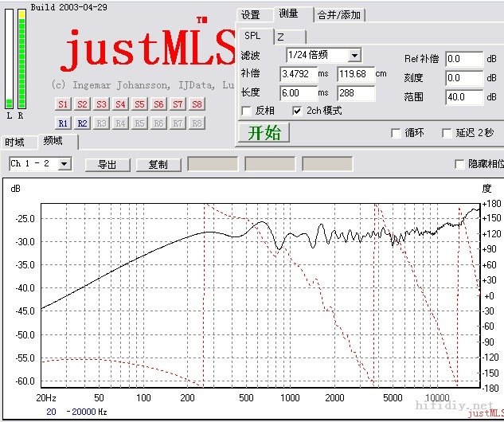The image size is (504, 422).
Task: Click the first empty grey field after 复制
Action: 213,164
